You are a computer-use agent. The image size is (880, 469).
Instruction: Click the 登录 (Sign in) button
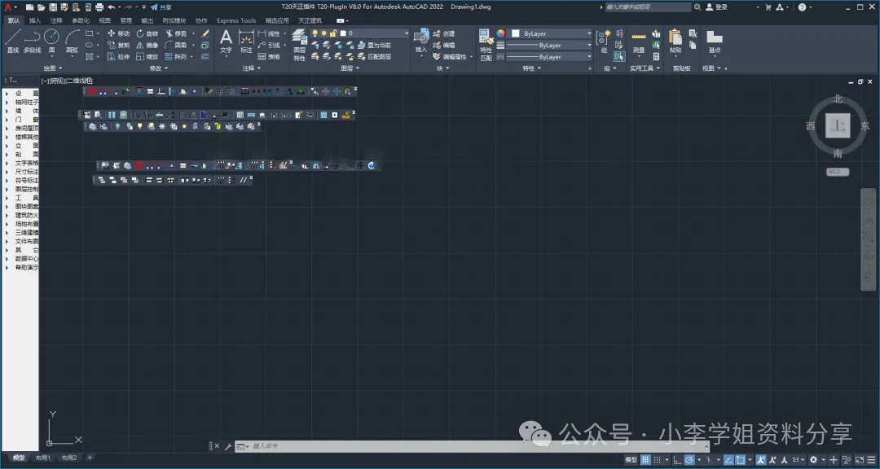click(x=717, y=7)
